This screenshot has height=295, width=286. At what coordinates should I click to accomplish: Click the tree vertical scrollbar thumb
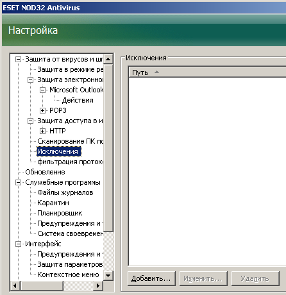coord(108,148)
